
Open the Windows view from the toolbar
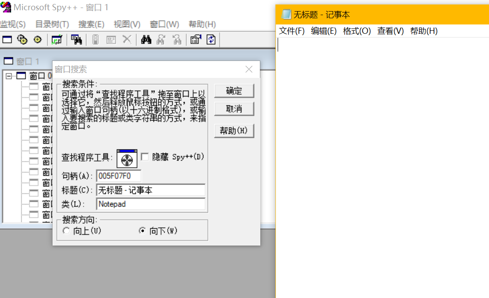(7, 40)
